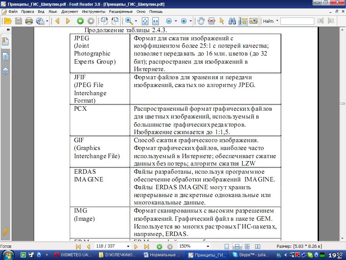Rotate page clockwise icon

click(104, 21)
